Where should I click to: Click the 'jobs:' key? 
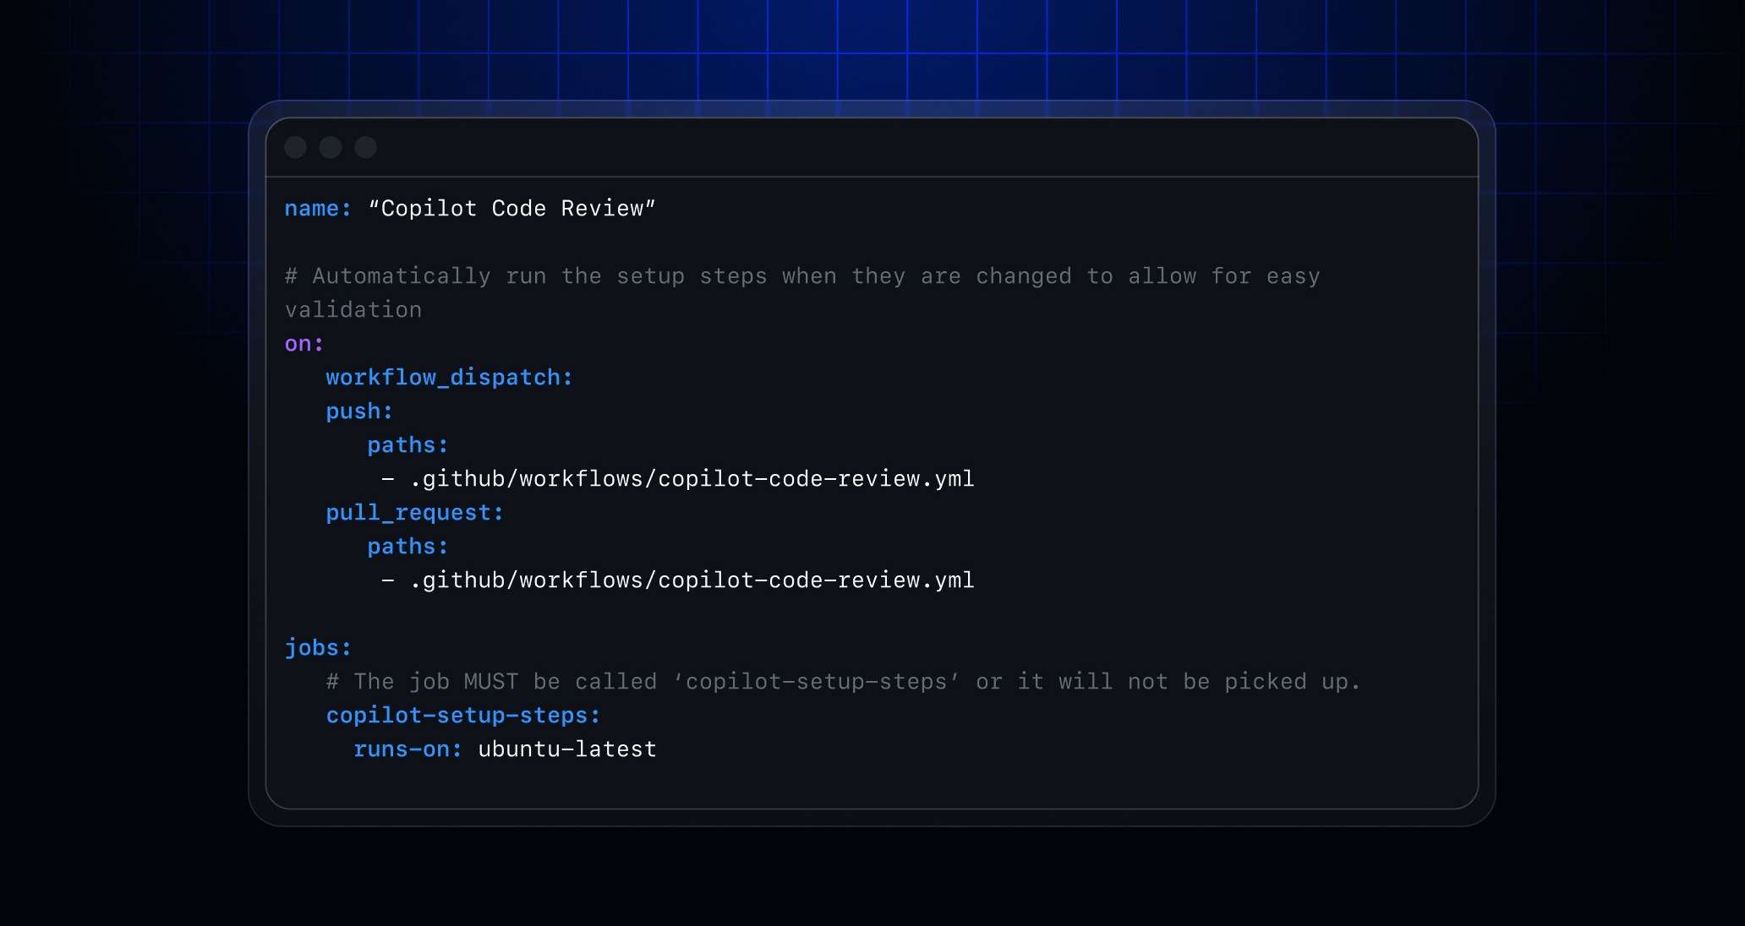318,648
